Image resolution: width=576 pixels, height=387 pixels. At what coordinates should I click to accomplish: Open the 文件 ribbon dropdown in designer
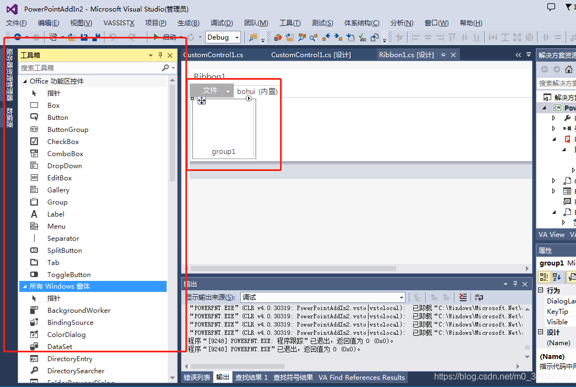coord(212,91)
